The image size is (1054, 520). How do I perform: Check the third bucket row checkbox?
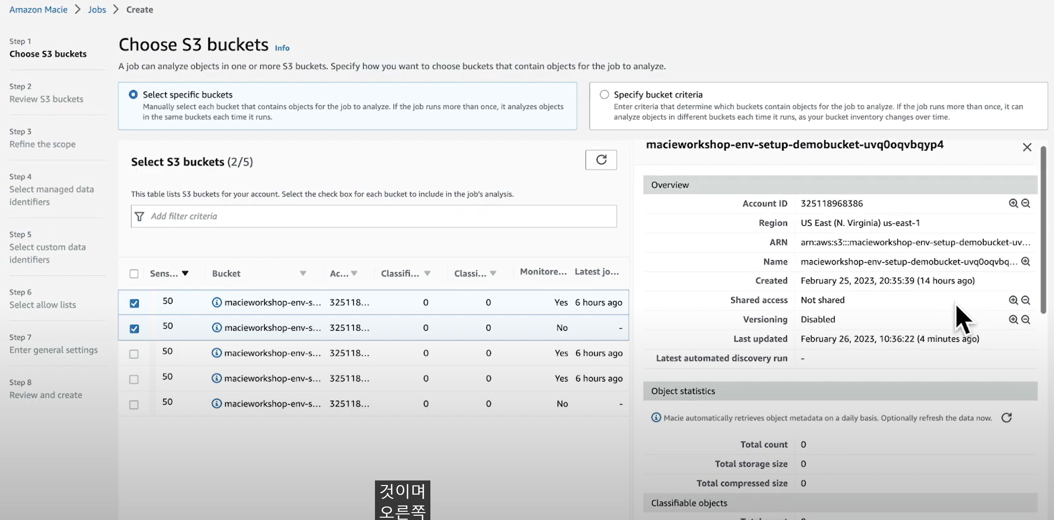[x=134, y=354]
